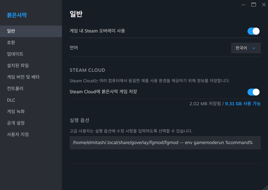268x190 pixels.
Task: Click the 게임 내 Steam 오버레이 사용 label
Action: point(97,31)
